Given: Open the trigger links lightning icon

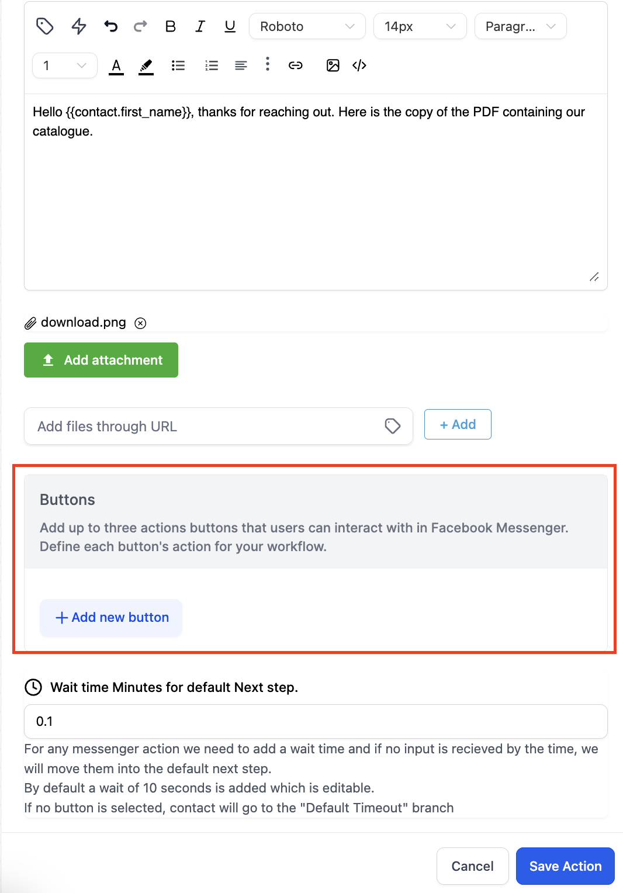Looking at the screenshot, I should 79,26.
